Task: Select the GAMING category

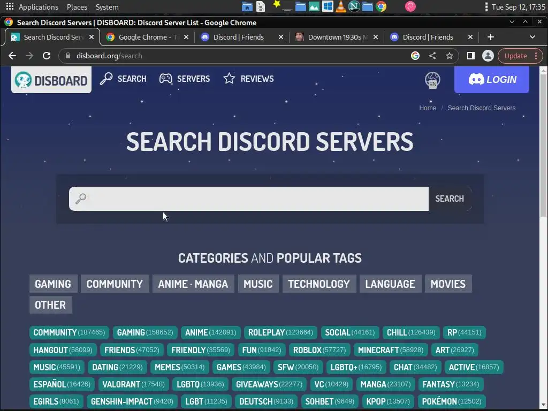Action: 53,284
